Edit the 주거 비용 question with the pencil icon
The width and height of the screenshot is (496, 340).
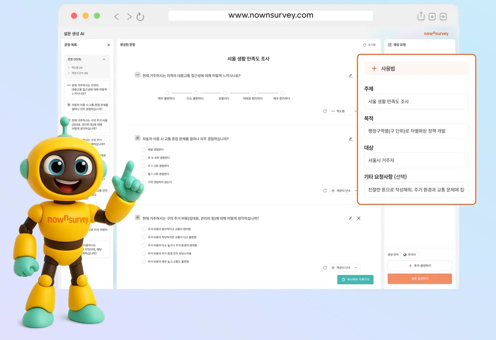351,218
